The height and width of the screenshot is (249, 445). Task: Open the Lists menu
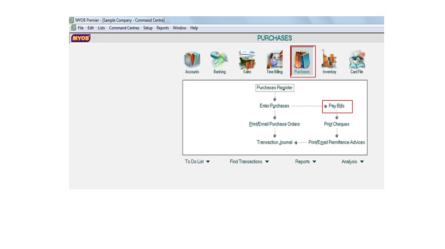[x=101, y=28]
